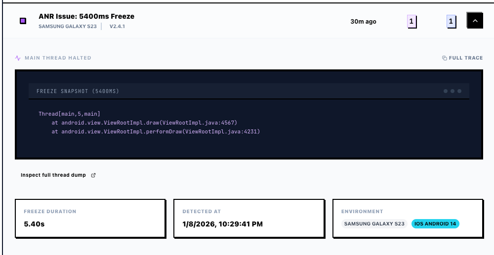Click the cyan iOS Android 14 chip
Screen dimensions: 494x255
[x=435, y=224]
